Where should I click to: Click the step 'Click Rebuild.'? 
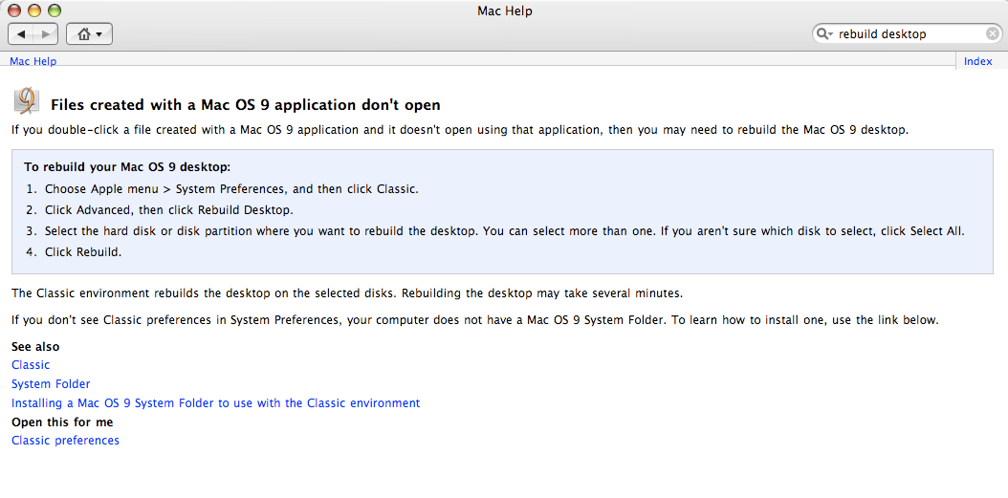pyautogui.click(x=83, y=252)
